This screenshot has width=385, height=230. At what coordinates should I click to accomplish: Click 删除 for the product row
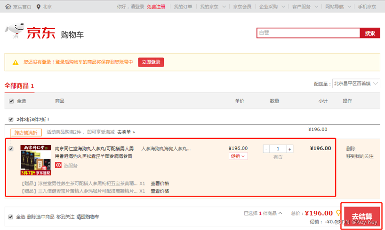[x=351, y=148]
